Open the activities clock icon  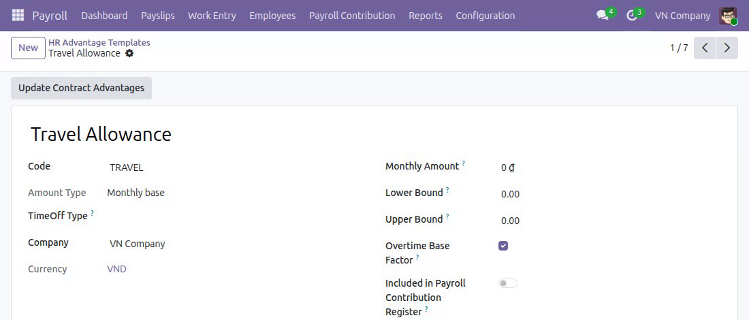[x=632, y=15]
